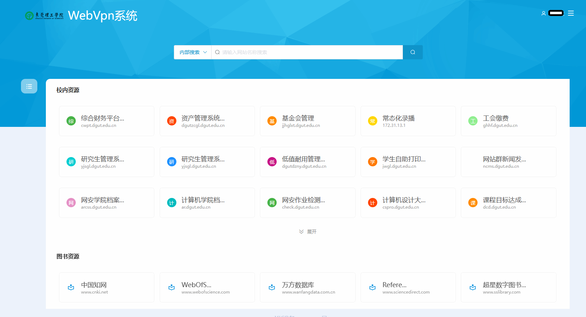Screen dimensions: 586x317
Task: Click the ar.dgut.edu.cn address text
Action: pos(196,207)
